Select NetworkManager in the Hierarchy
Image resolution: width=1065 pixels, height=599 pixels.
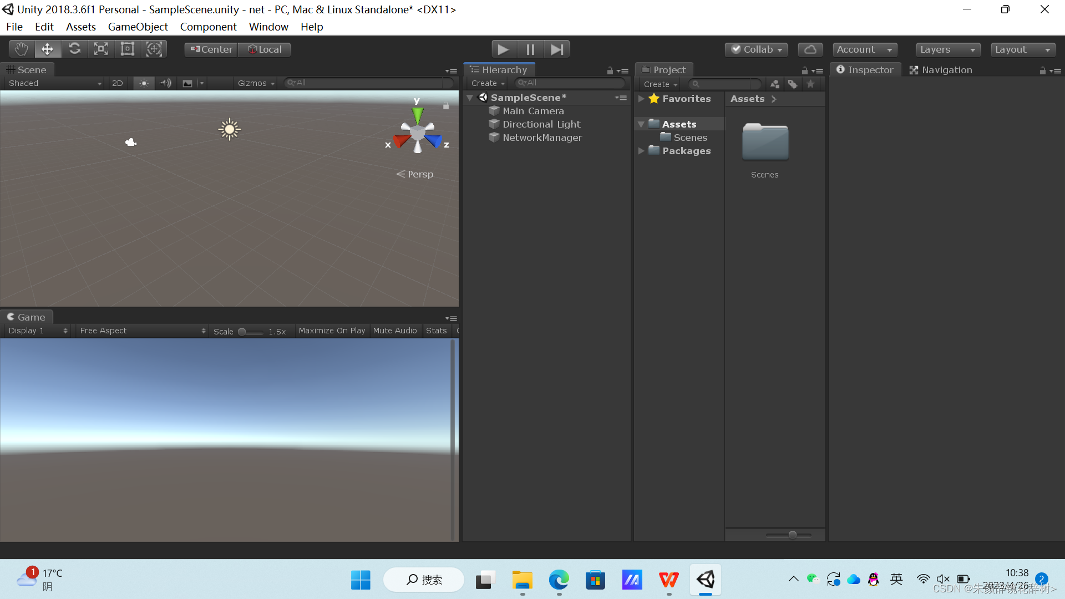pos(542,138)
